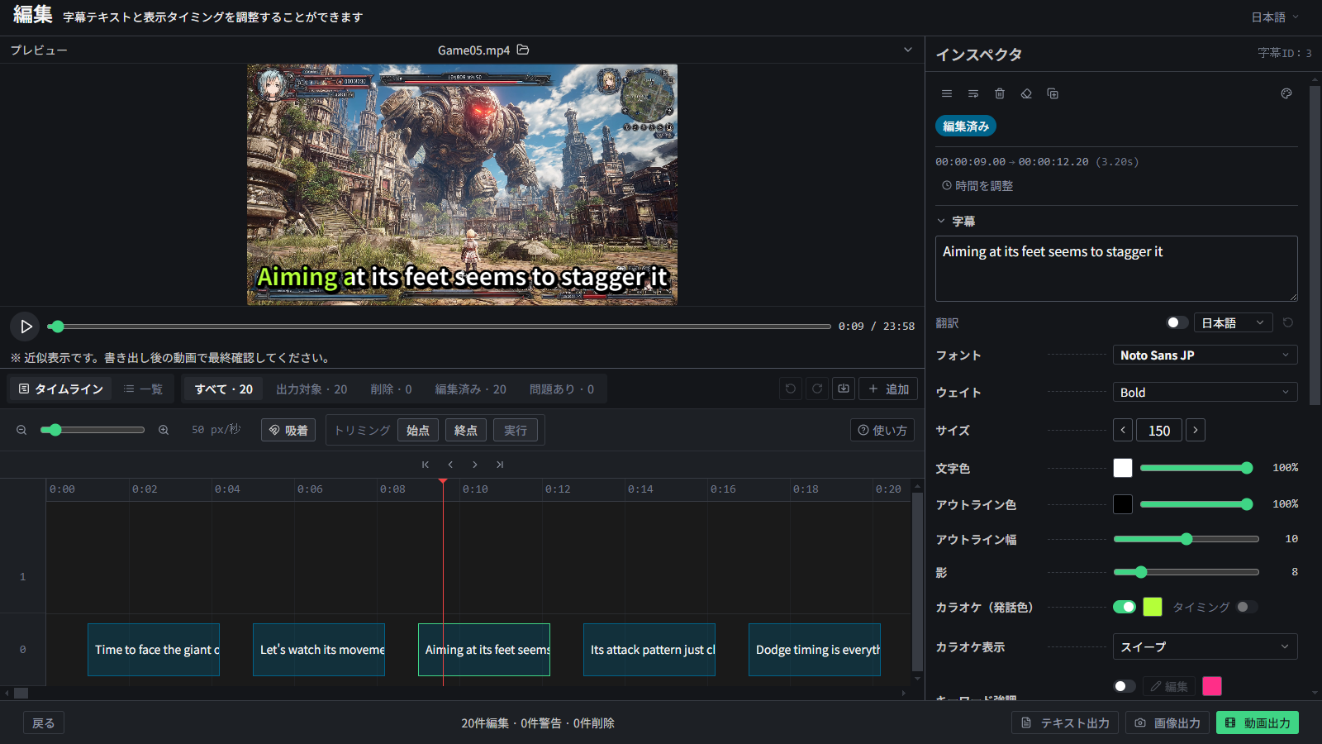Click the timeline zoom slider
Viewport: 1322px width, 744px height.
pyautogui.click(x=93, y=430)
